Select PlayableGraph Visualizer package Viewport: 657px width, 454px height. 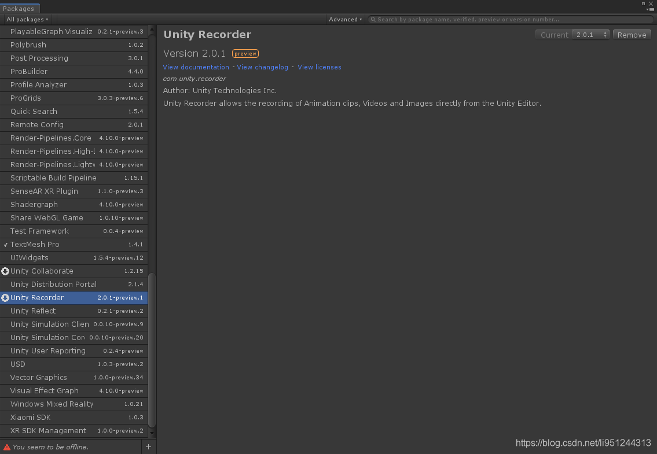click(74, 31)
